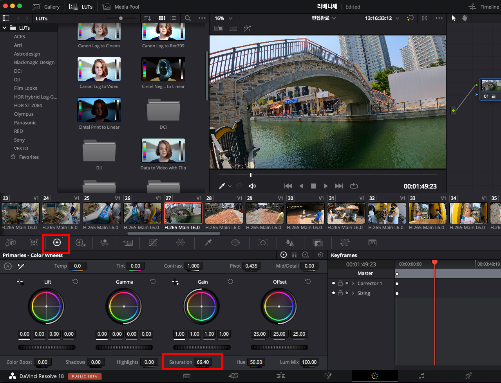Toggle the highlight magic wand

tap(247, 29)
